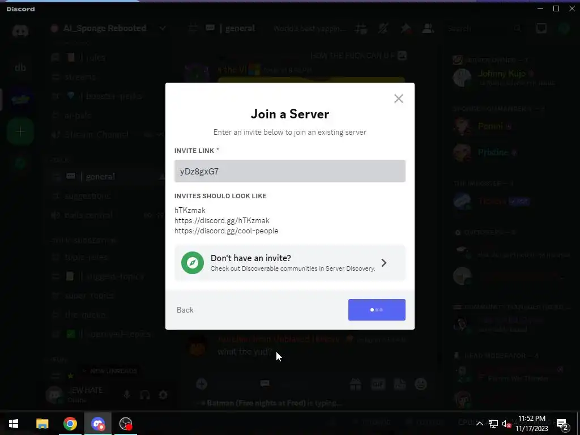Open the suggest-topics channel
The width and height of the screenshot is (580, 435).
107,276
